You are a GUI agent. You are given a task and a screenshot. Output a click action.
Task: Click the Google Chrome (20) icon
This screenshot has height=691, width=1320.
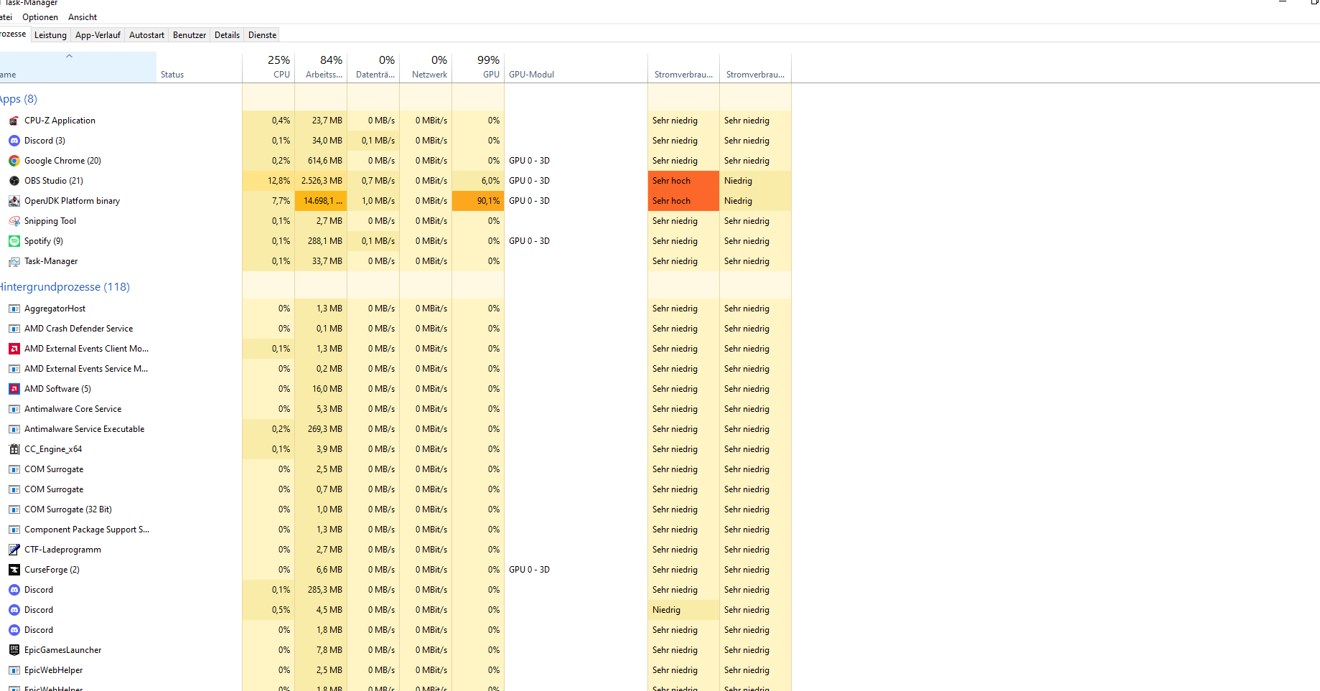coord(14,161)
